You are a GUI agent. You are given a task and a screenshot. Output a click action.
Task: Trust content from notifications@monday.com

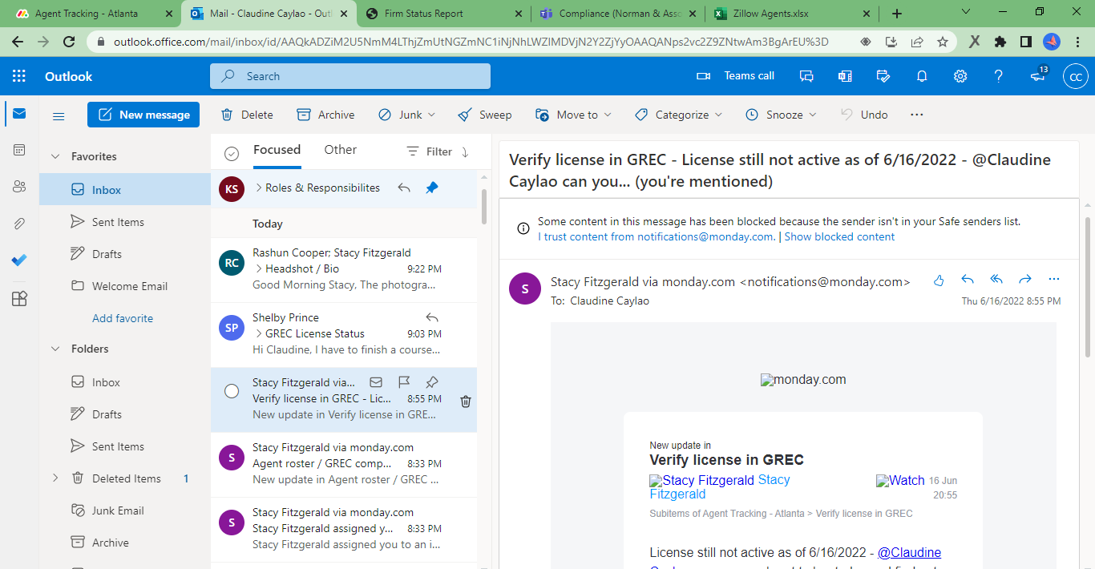656,236
